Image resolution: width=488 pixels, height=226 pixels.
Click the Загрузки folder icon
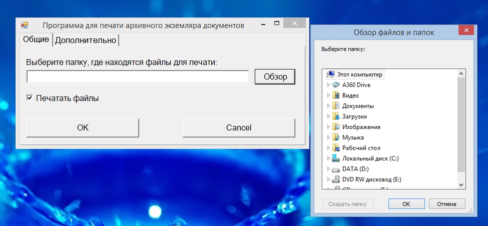(335, 116)
